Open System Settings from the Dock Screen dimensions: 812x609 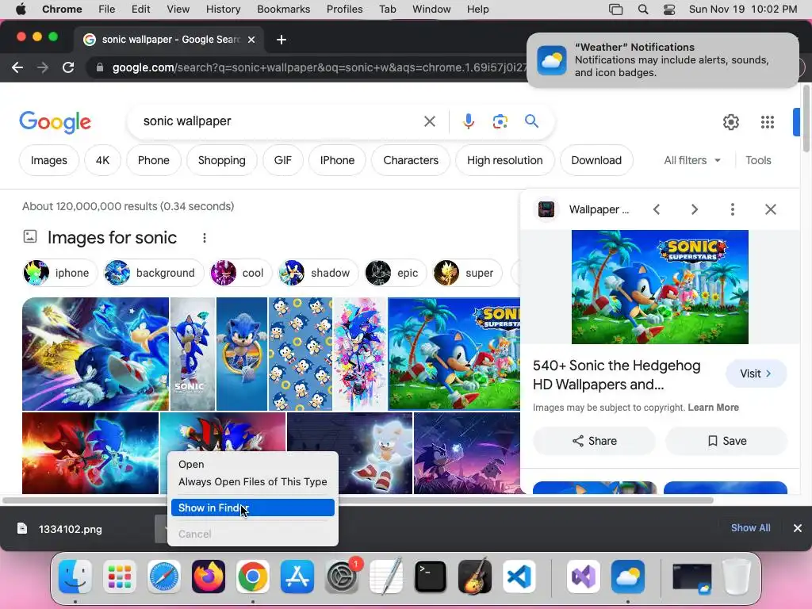point(342,576)
